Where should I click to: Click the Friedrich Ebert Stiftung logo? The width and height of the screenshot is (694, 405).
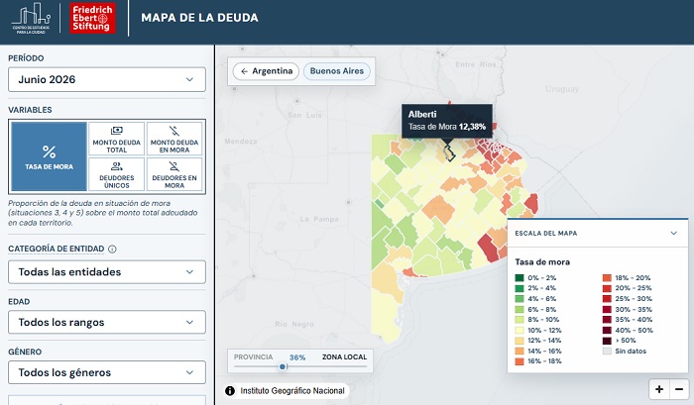92,18
